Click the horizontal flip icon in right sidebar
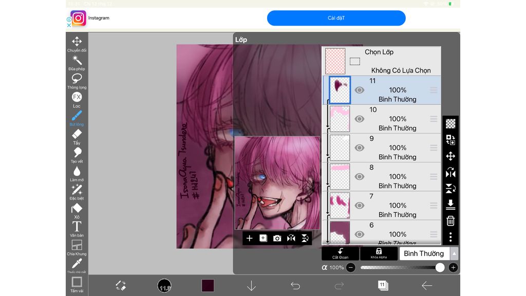The height and width of the screenshot is (296, 526). pos(450,173)
